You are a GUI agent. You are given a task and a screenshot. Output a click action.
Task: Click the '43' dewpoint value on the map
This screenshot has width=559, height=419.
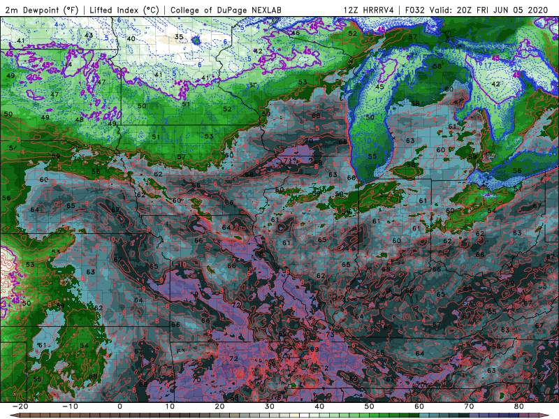(x=89, y=36)
